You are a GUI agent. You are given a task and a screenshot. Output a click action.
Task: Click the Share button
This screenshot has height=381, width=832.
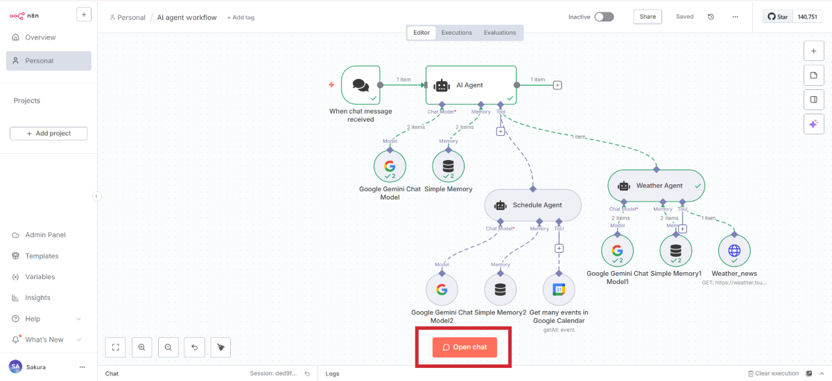(647, 17)
